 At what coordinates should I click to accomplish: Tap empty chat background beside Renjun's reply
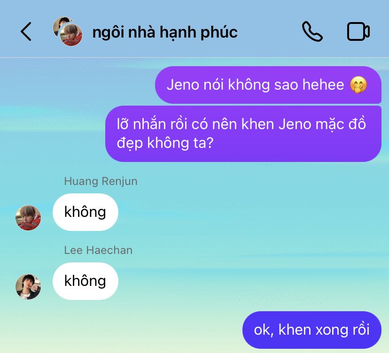(x=248, y=212)
